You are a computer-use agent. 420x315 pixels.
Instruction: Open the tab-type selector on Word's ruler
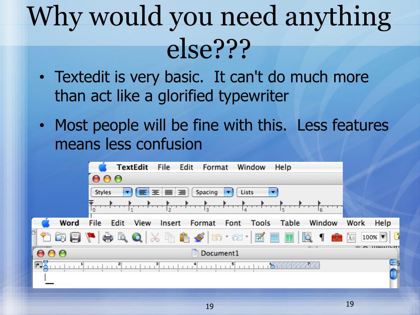coord(38,265)
